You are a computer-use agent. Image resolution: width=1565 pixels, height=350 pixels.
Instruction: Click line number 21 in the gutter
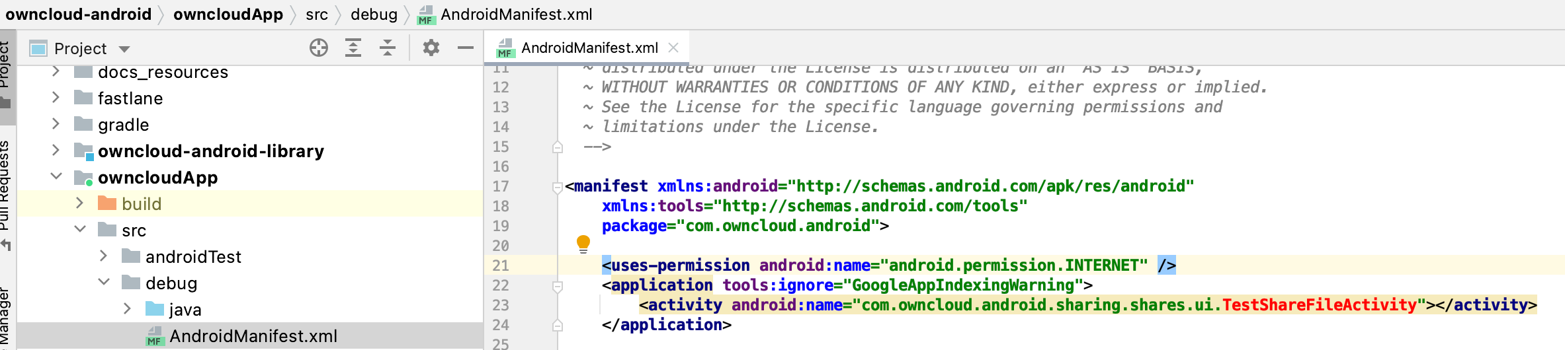pyautogui.click(x=501, y=265)
